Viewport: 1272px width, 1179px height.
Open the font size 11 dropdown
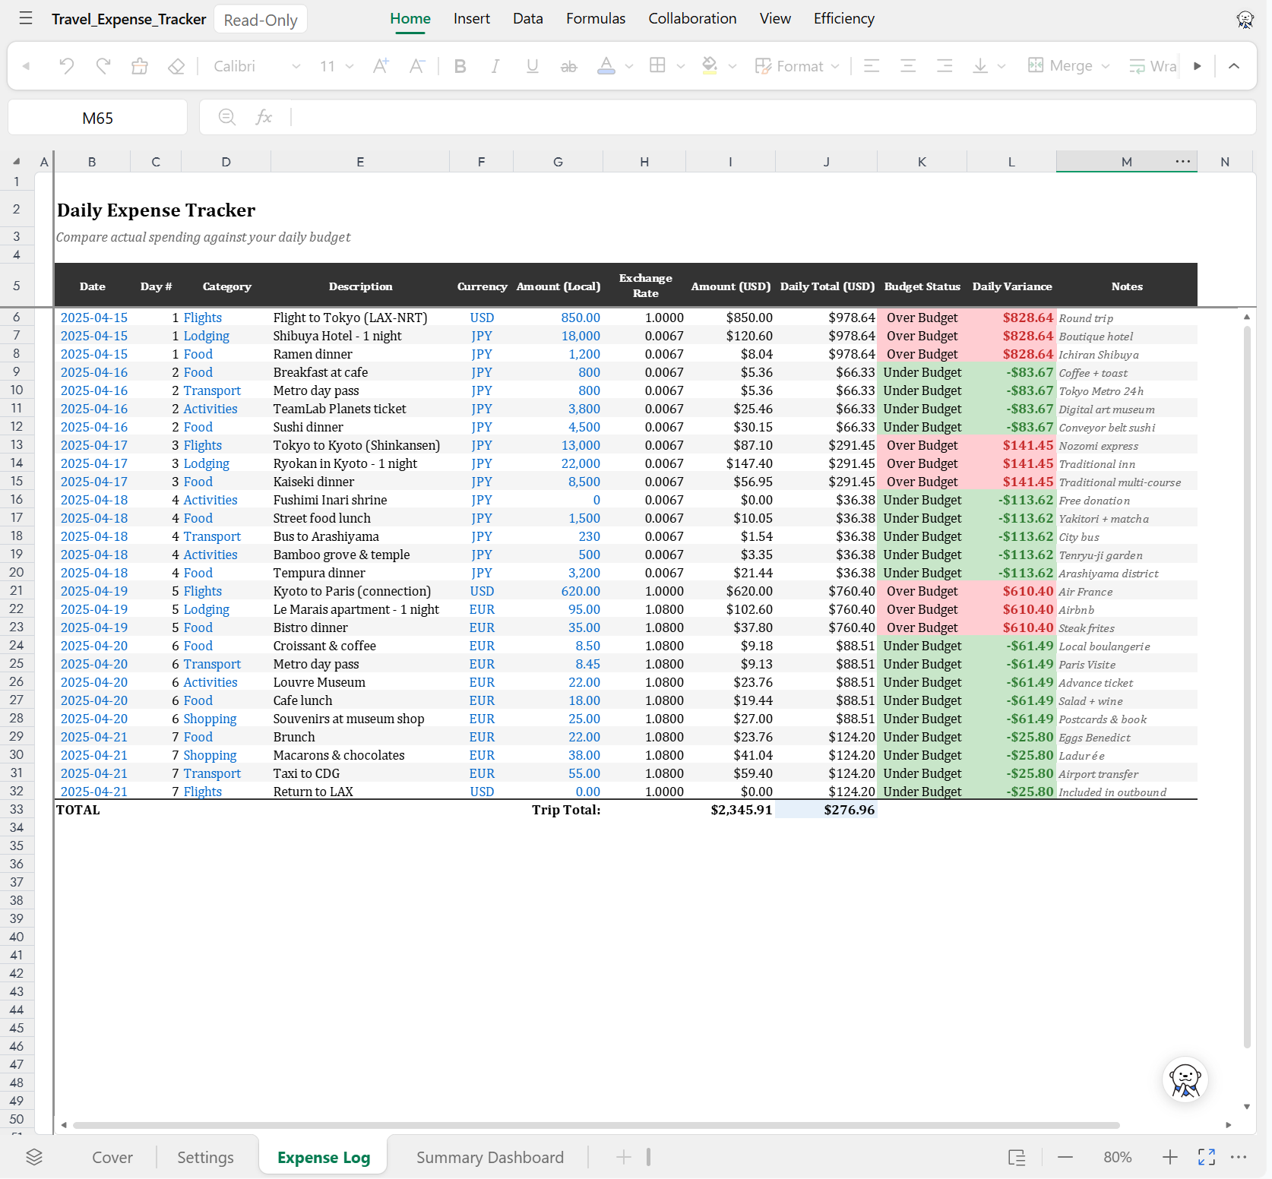pos(337,66)
